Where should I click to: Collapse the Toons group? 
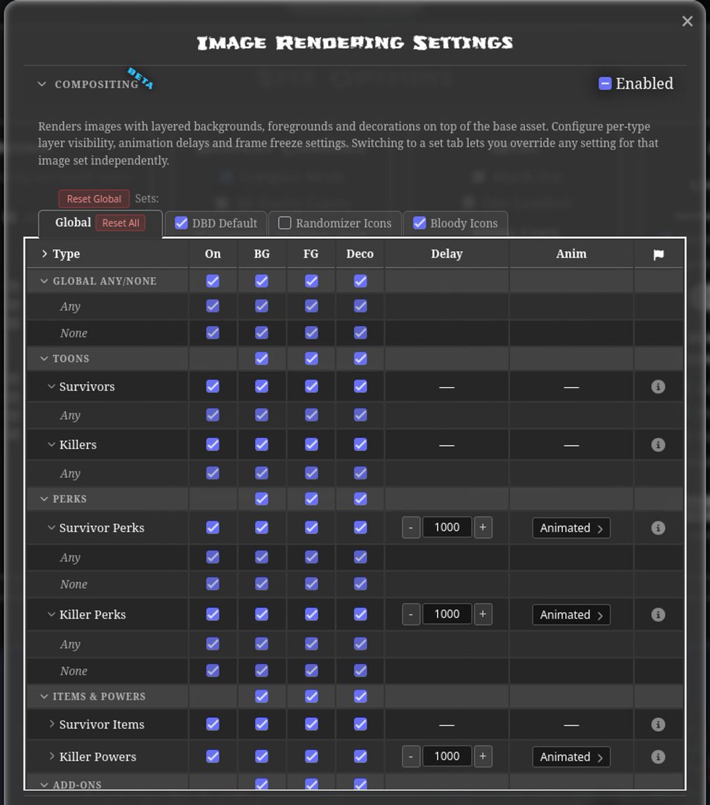[44, 359]
